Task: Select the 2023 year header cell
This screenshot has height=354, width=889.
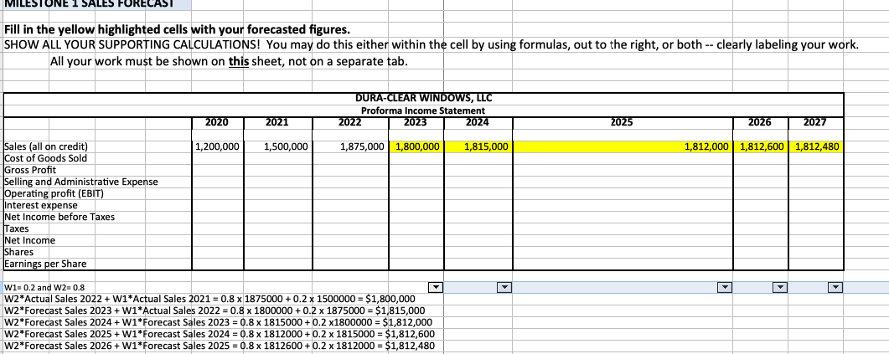Action: click(416, 122)
